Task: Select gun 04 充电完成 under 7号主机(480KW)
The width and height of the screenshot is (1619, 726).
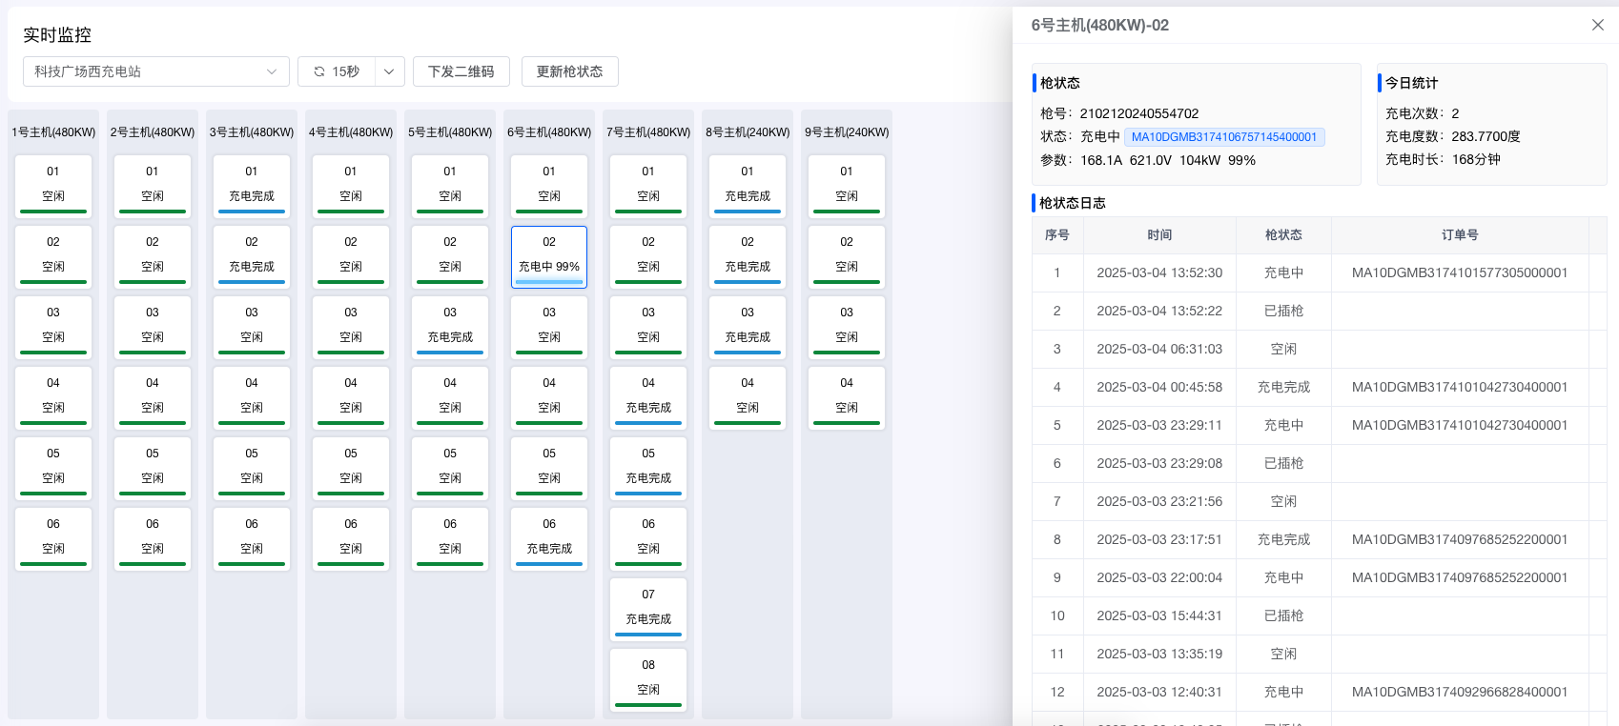Action: (x=648, y=398)
